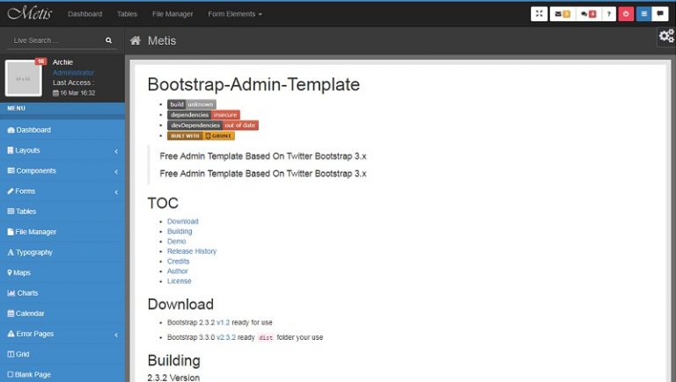Expand the Error Pages sidebar menu
Viewport: 676px width, 382px height.
point(62,334)
